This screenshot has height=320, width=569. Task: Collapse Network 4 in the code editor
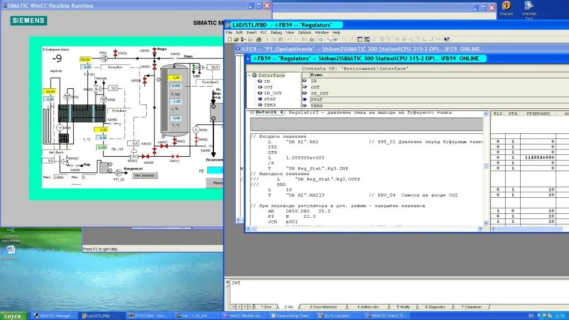coord(252,112)
